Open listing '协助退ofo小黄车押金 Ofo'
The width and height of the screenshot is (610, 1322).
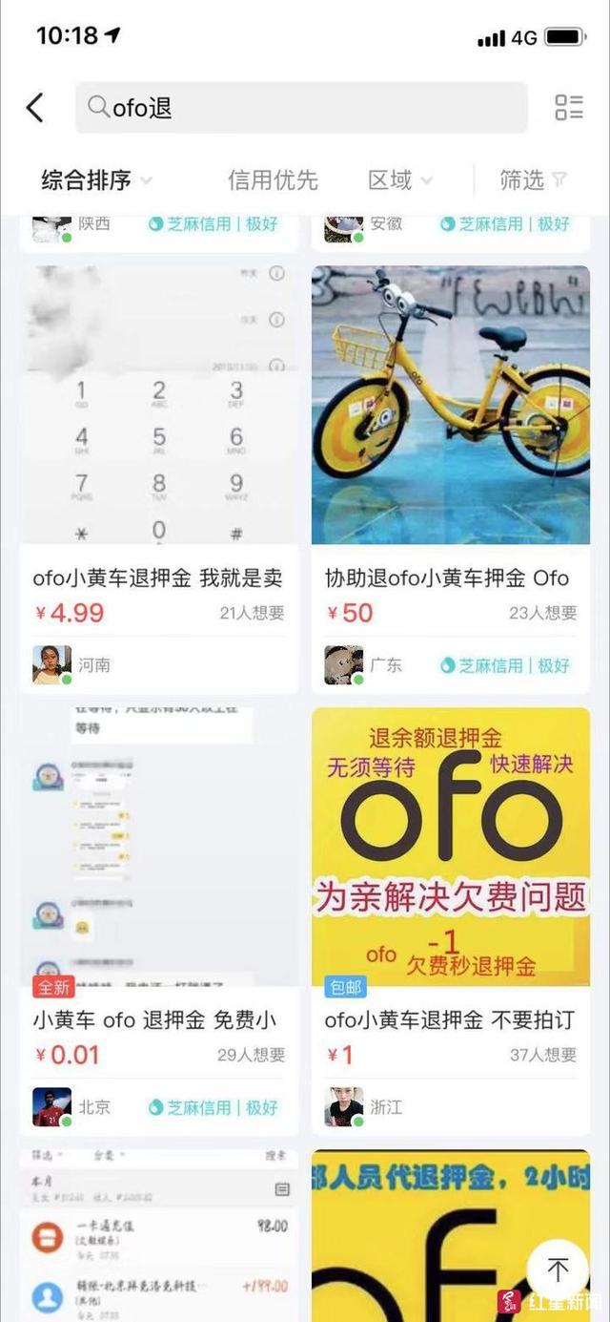(447, 578)
